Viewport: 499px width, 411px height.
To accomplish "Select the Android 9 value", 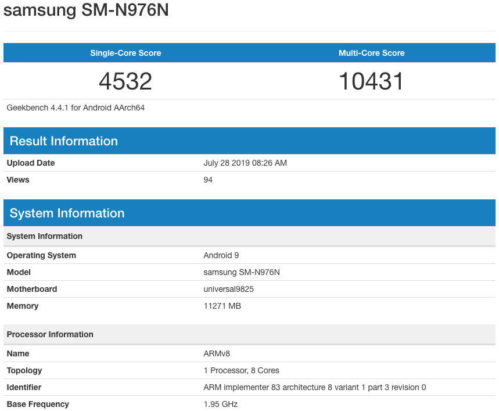I will click(x=221, y=255).
